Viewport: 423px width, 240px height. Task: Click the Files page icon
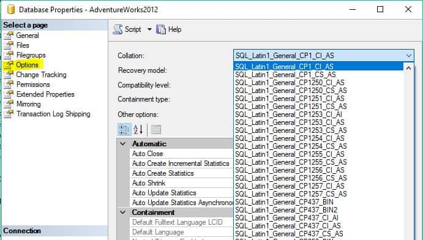[9, 45]
